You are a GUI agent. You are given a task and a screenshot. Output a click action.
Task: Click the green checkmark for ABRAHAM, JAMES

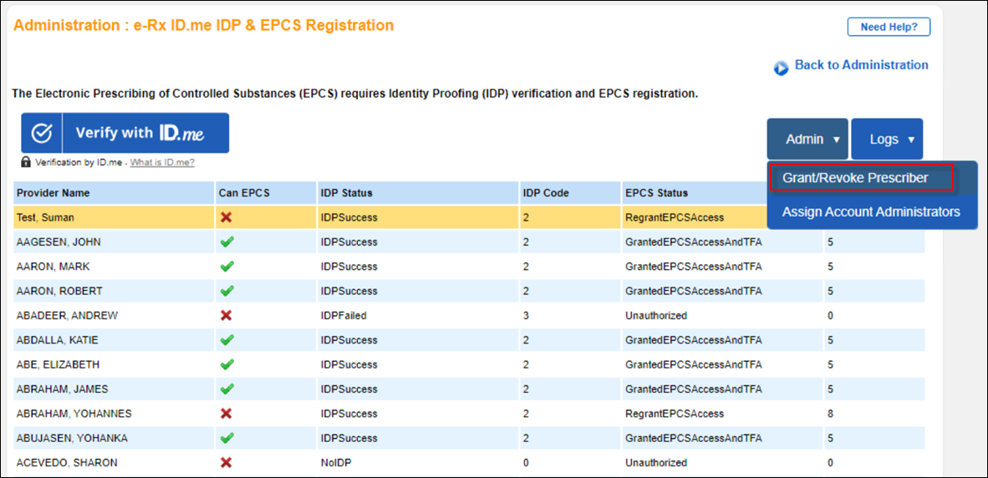pos(226,389)
